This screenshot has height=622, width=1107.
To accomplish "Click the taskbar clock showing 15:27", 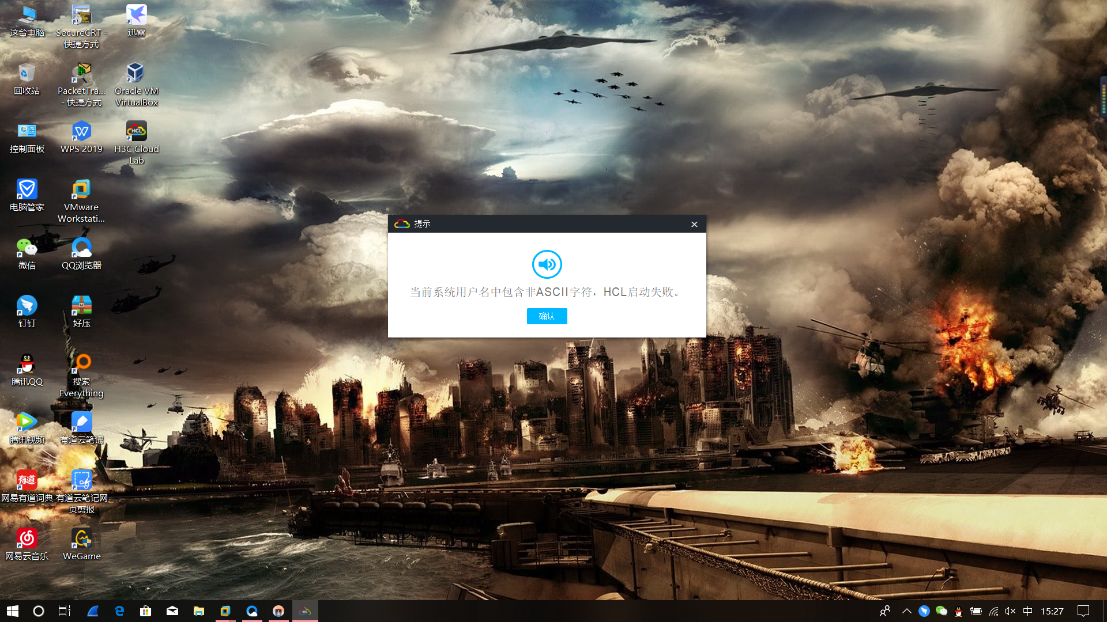I will click(x=1052, y=611).
